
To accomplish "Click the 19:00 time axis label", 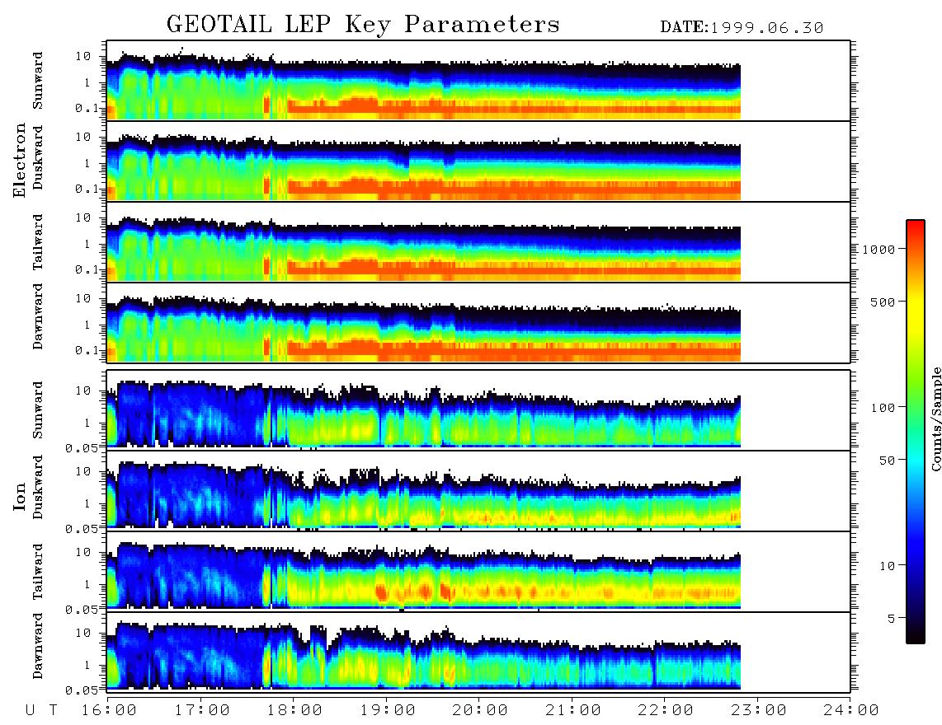I will tap(388, 710).
